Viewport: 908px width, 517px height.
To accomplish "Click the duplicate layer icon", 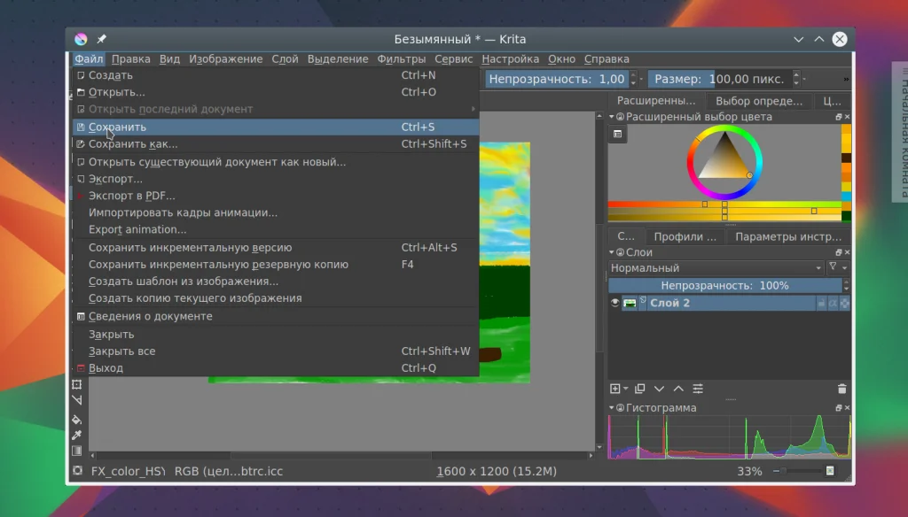I will coord(639,389).
